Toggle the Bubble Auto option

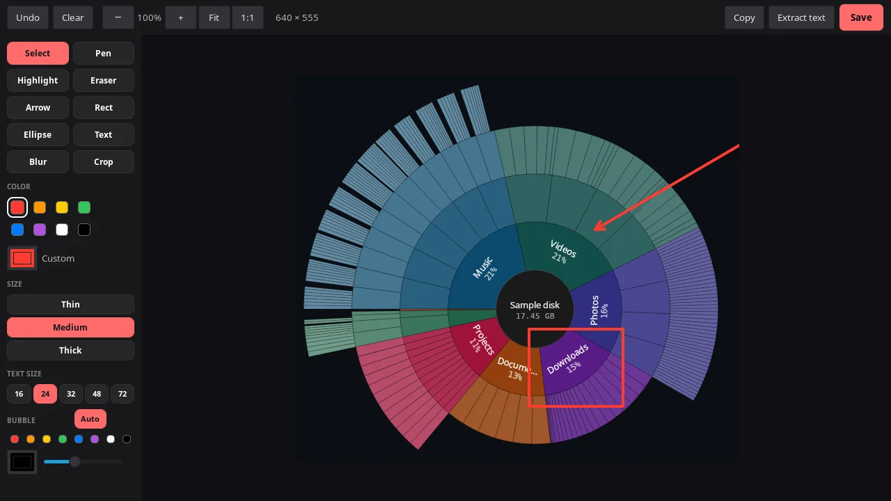(90, 419)
